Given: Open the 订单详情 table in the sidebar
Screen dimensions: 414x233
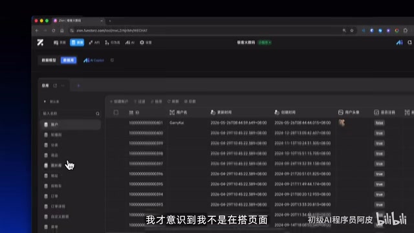Looking at the screenshot, I should pos(71,206).
